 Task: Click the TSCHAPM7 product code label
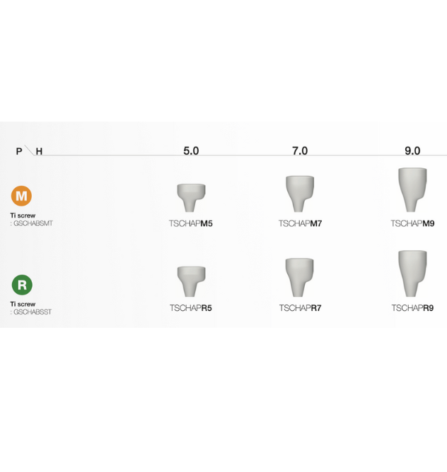pos(300,224)
